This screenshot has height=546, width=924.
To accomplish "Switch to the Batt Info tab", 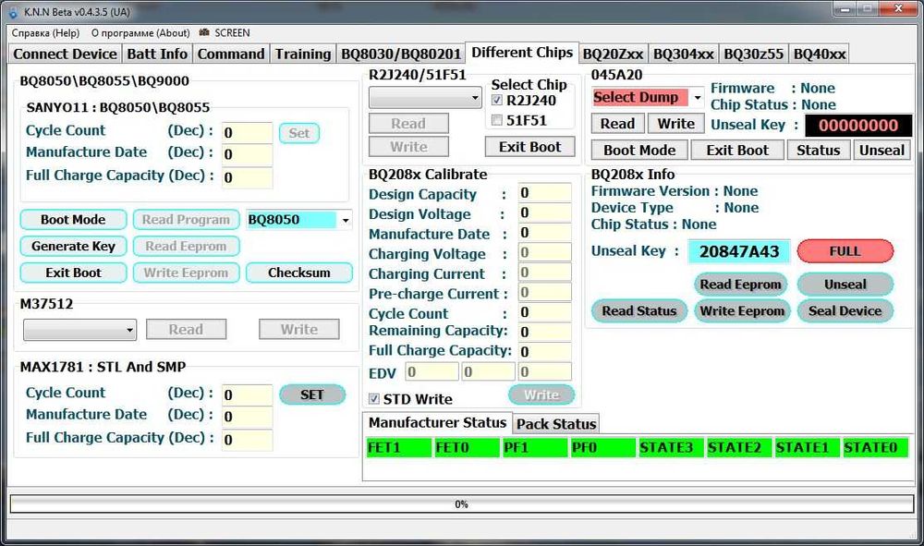I will pyautogui.click(x=157, y=54).
